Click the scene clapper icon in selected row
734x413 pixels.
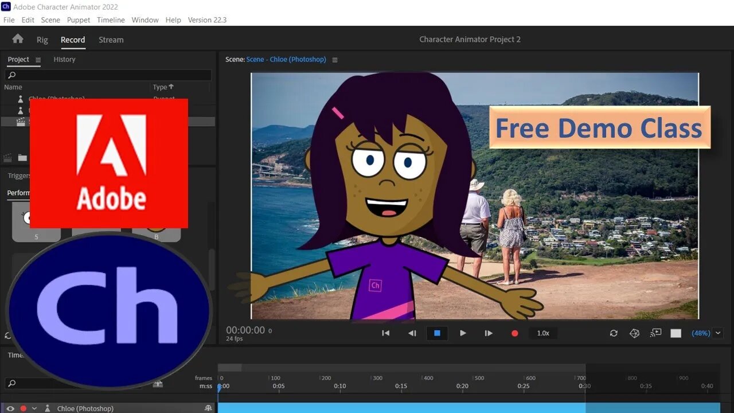tap(21, 122)
